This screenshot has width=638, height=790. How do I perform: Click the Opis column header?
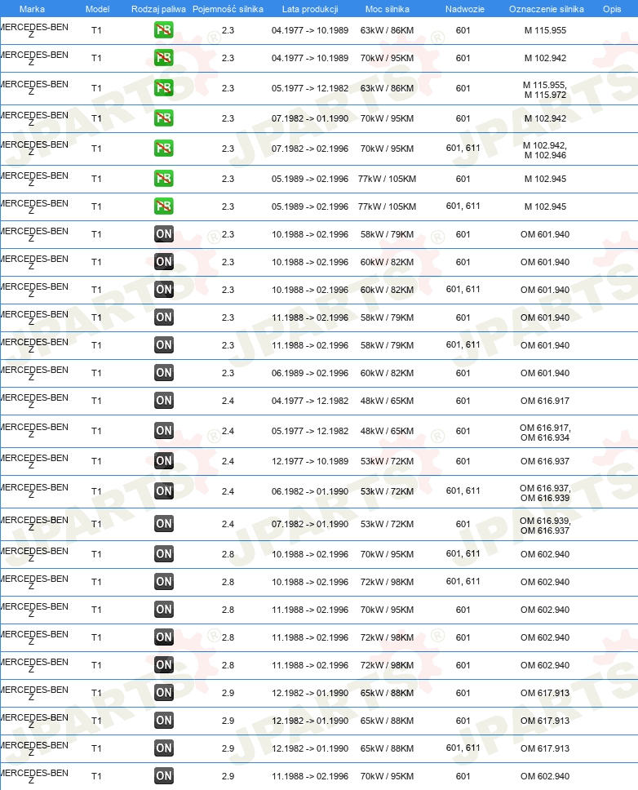click(x=612, y=9)
